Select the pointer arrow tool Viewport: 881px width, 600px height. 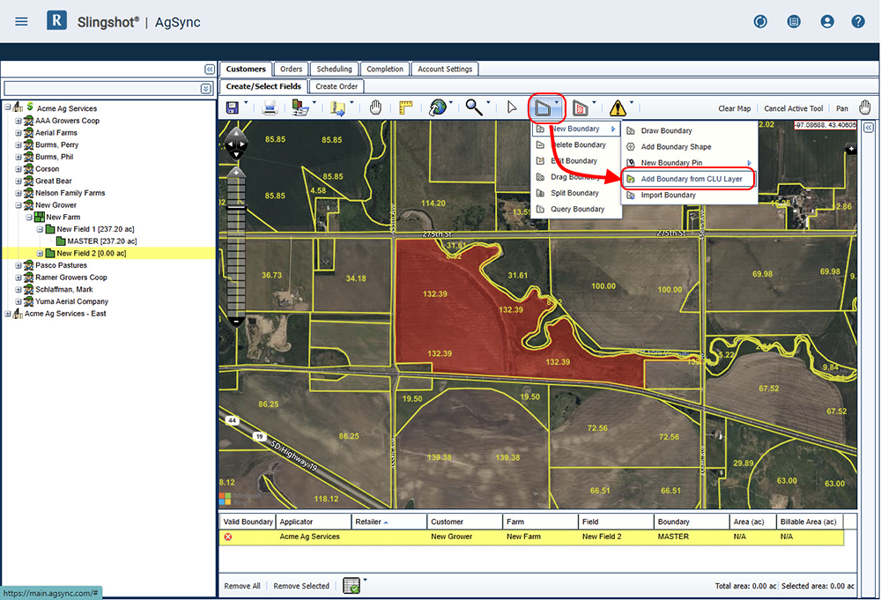click(x=511, y=107)
